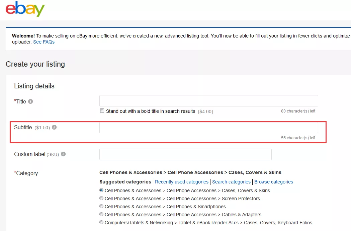
Task: Choose Cell Phones & Smartphones category
Action: pos(101,206)
